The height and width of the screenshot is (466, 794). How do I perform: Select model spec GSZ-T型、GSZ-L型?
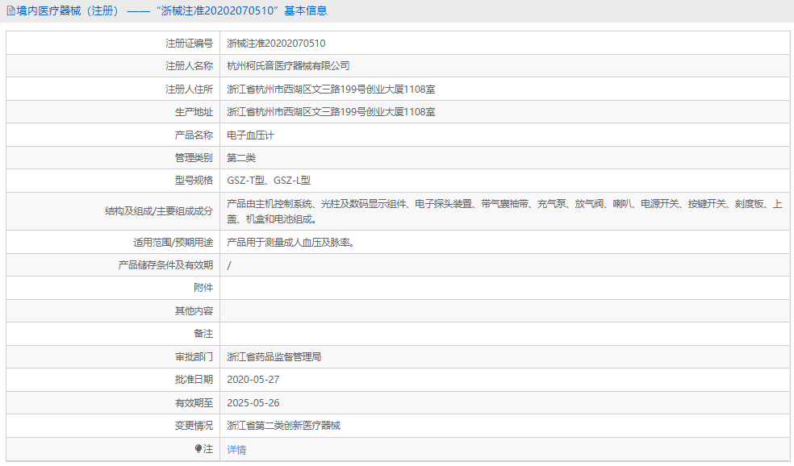269,180
